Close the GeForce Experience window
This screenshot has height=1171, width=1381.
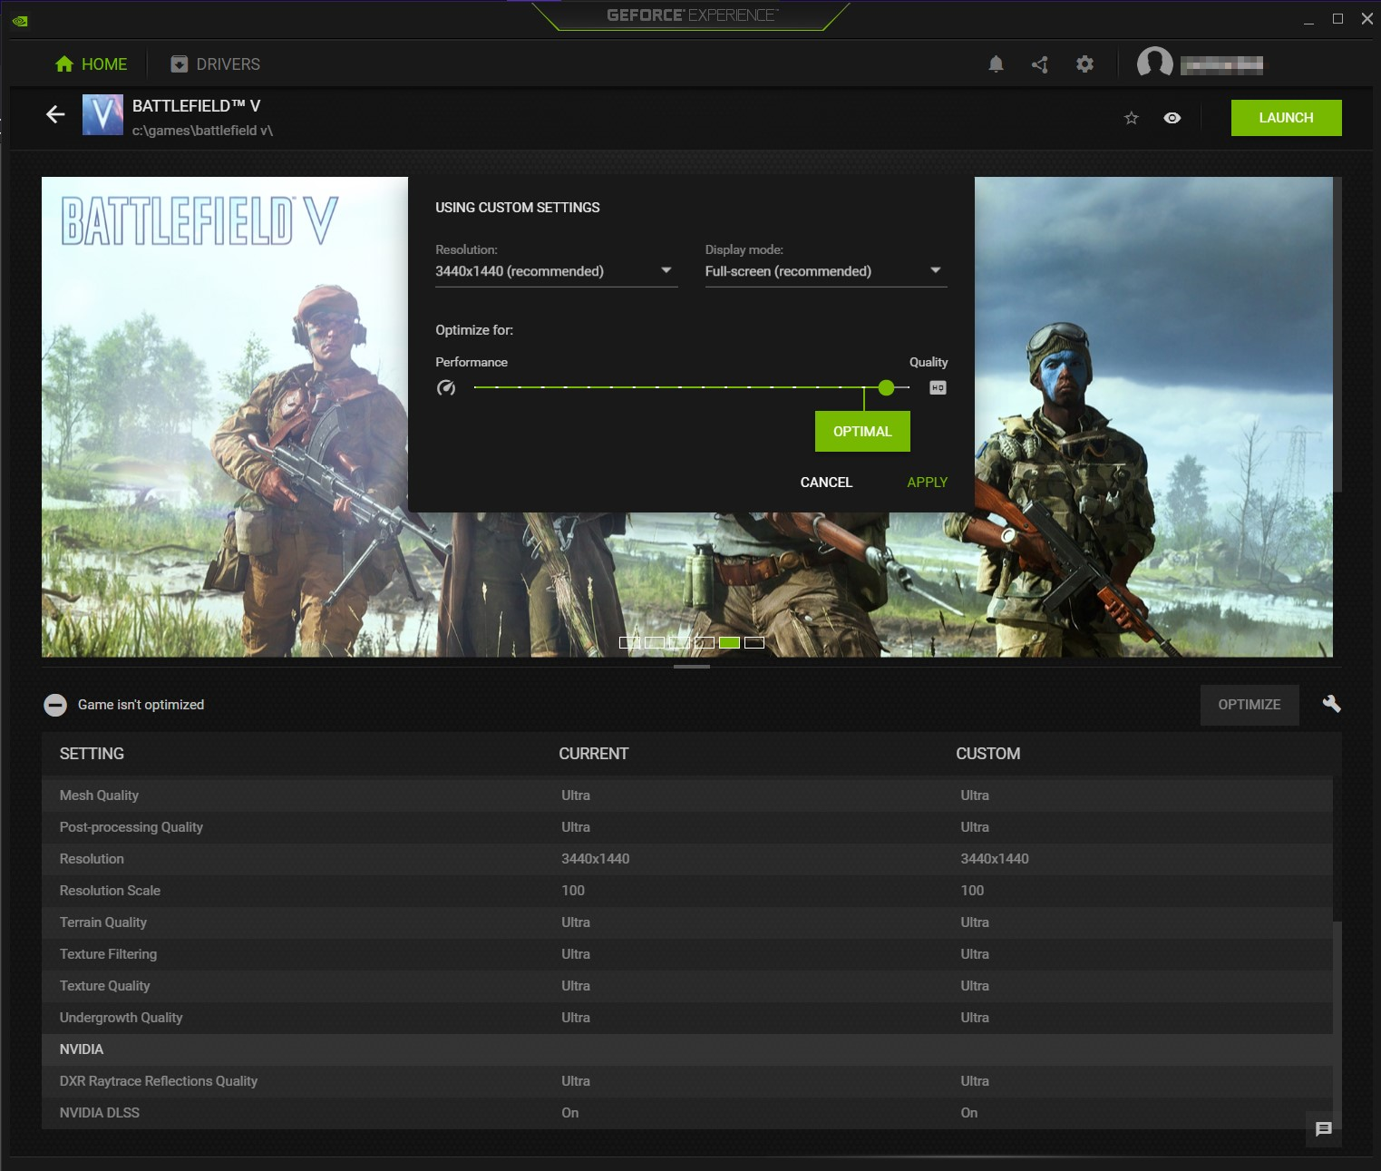click(1367, 19)
